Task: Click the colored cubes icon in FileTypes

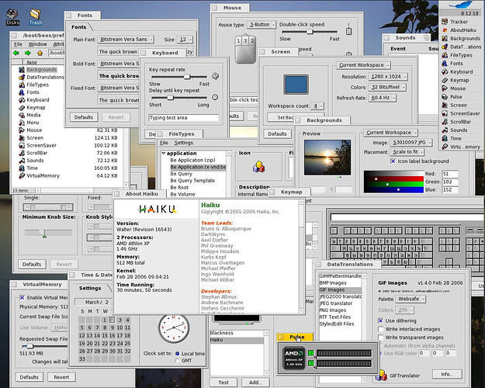Action: [x=259, y=167]
